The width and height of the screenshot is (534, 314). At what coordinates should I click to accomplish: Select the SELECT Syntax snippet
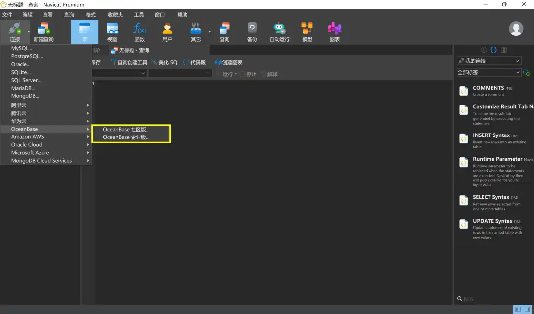(495, 202)
